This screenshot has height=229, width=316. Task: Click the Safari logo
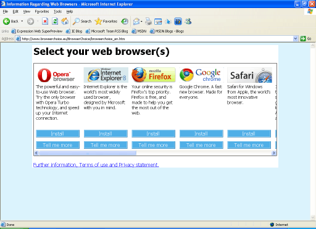point(249,75)
